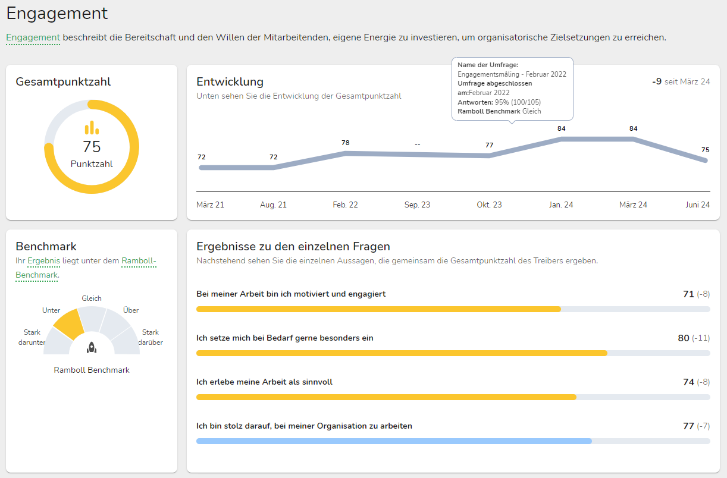
Task: Click the rocket icon in benchmark gauge
Action: click(92, 347)
